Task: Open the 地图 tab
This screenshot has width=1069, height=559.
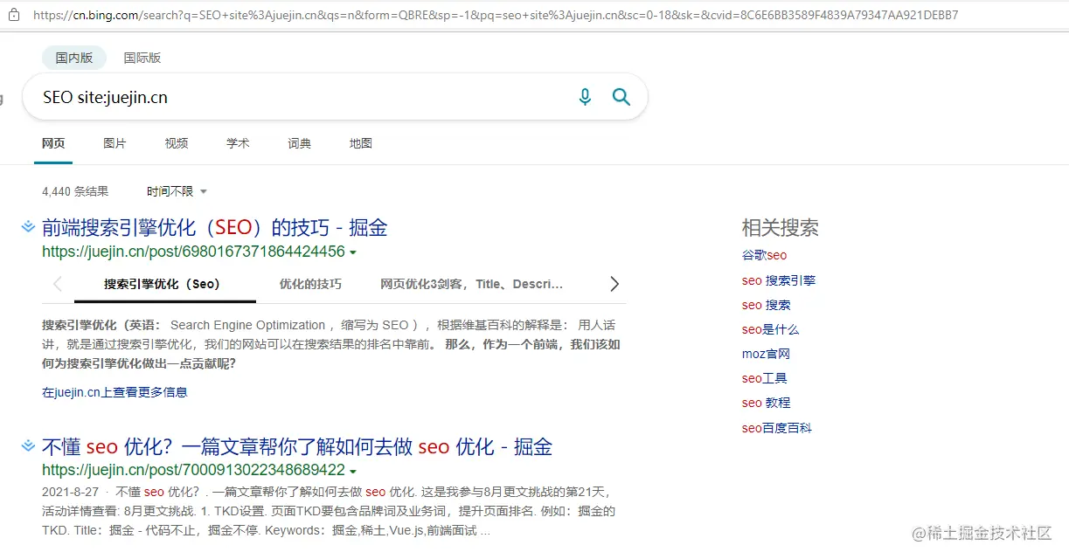Action: (x=361, y=143)
